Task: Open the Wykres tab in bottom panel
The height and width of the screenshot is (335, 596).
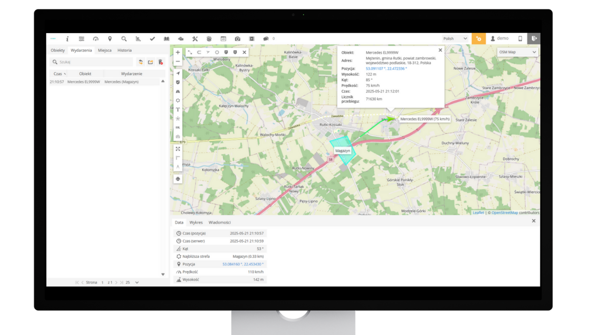Action: click(196, 222)
